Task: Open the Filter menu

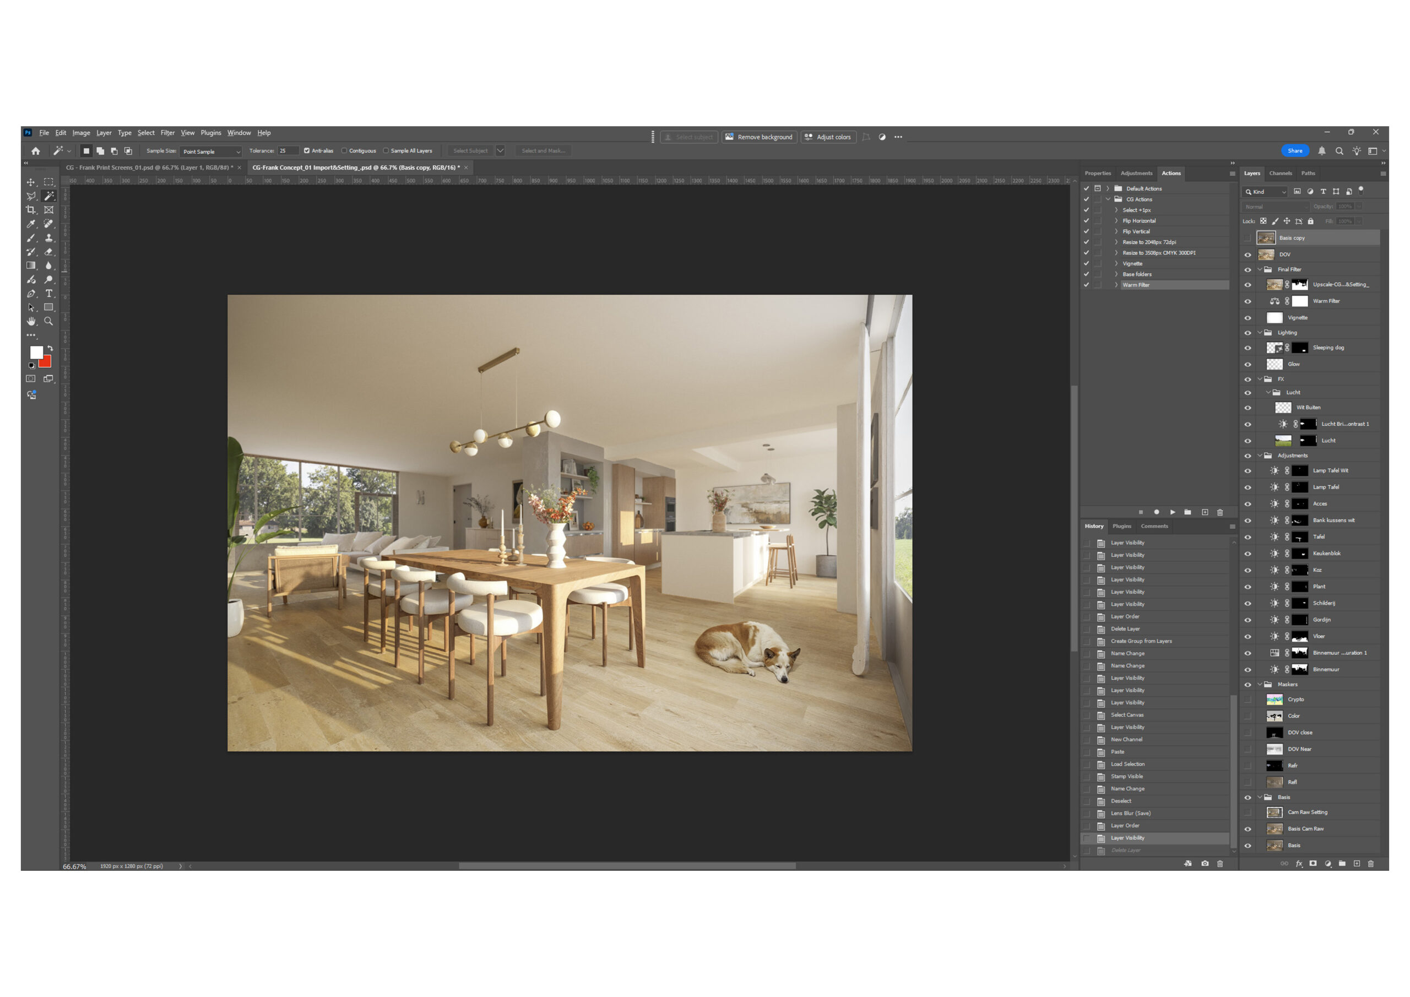Action: click(x=167, y=133)
